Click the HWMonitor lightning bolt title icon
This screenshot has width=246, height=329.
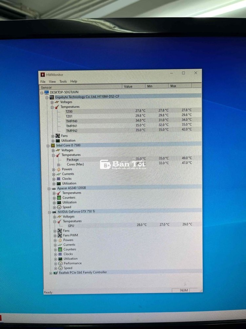tap(43, 75)
